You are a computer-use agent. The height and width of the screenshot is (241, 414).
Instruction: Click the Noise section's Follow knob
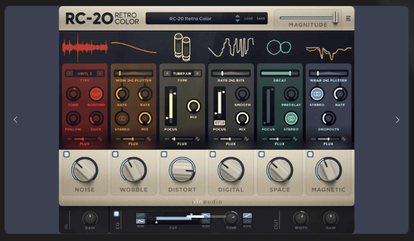click(x=73, y=118)
